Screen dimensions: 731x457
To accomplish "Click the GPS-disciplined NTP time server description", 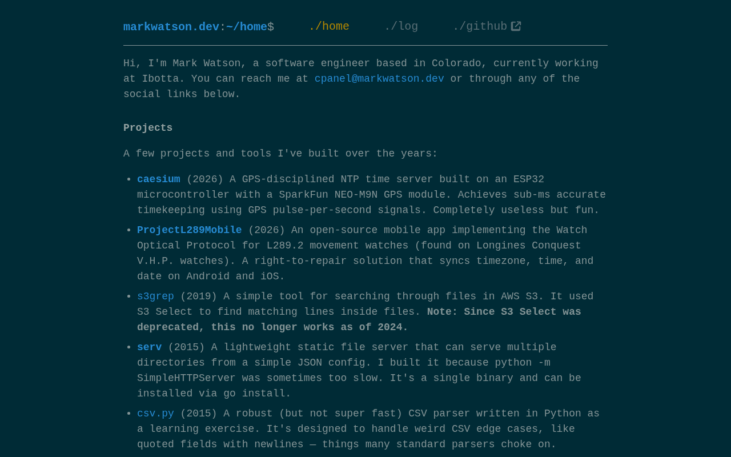I will (x=371, y=195).
